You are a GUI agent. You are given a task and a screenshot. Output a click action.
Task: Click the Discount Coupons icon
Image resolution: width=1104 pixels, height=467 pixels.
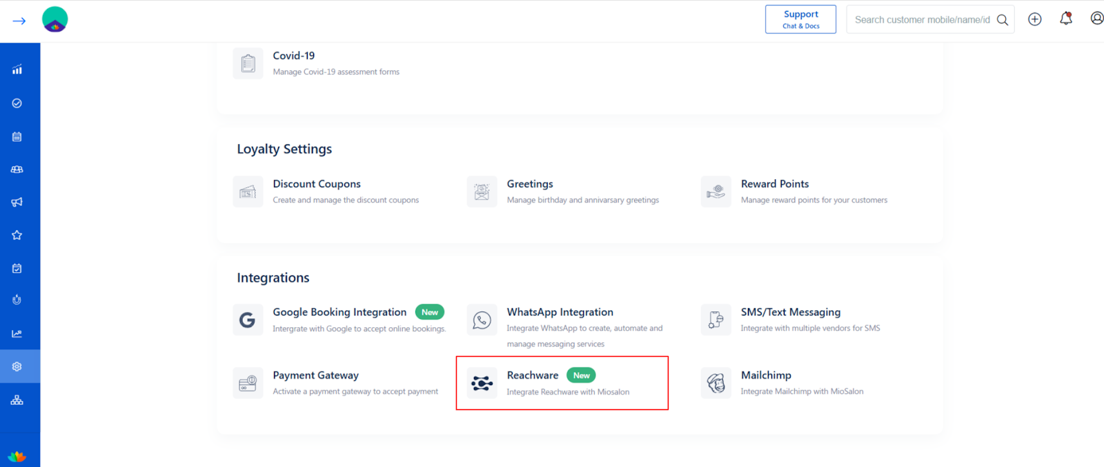click(x=248, y=191)
